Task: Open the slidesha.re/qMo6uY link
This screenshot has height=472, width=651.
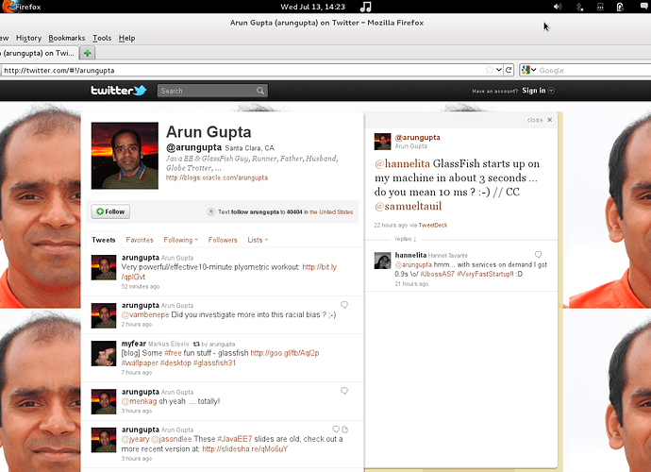Action: tap(244, 448)
